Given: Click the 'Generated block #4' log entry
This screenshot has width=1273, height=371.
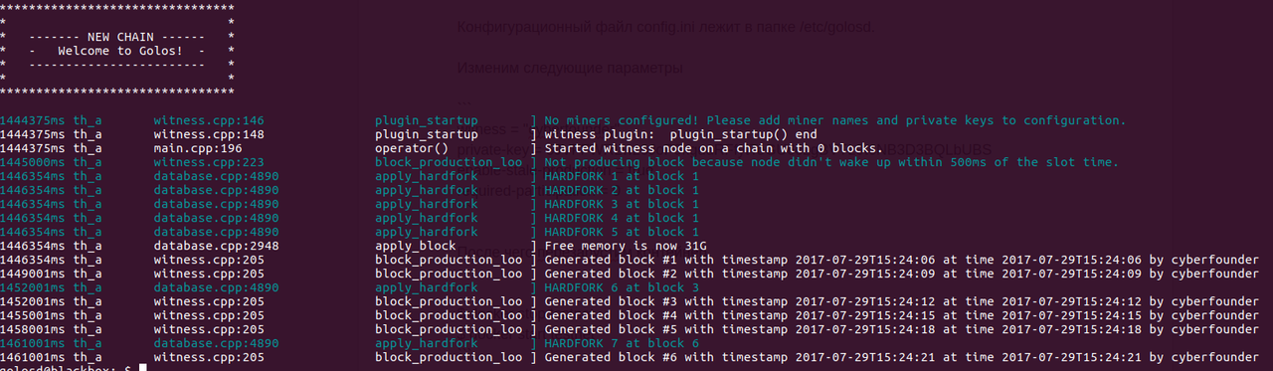Looking at the screenshot, I should click(901, 315).
